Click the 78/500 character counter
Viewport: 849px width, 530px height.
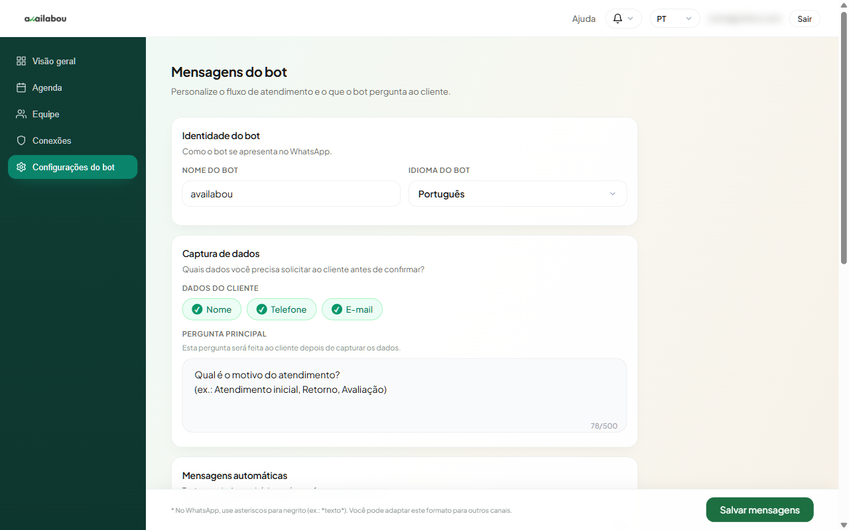click(x=604, y=426)
